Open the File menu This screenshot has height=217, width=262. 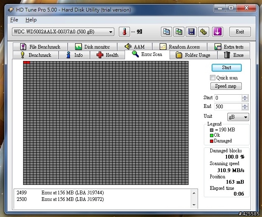(14, 20)
